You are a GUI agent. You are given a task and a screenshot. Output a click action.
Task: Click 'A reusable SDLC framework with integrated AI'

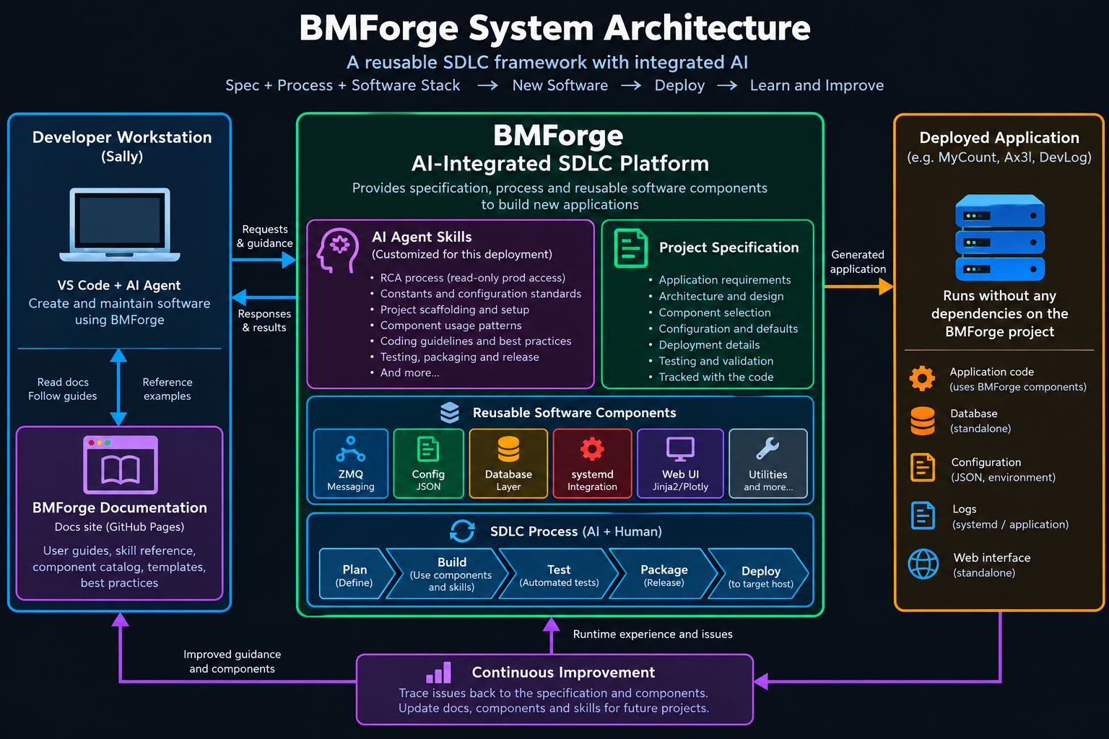[x=547, y=63]
